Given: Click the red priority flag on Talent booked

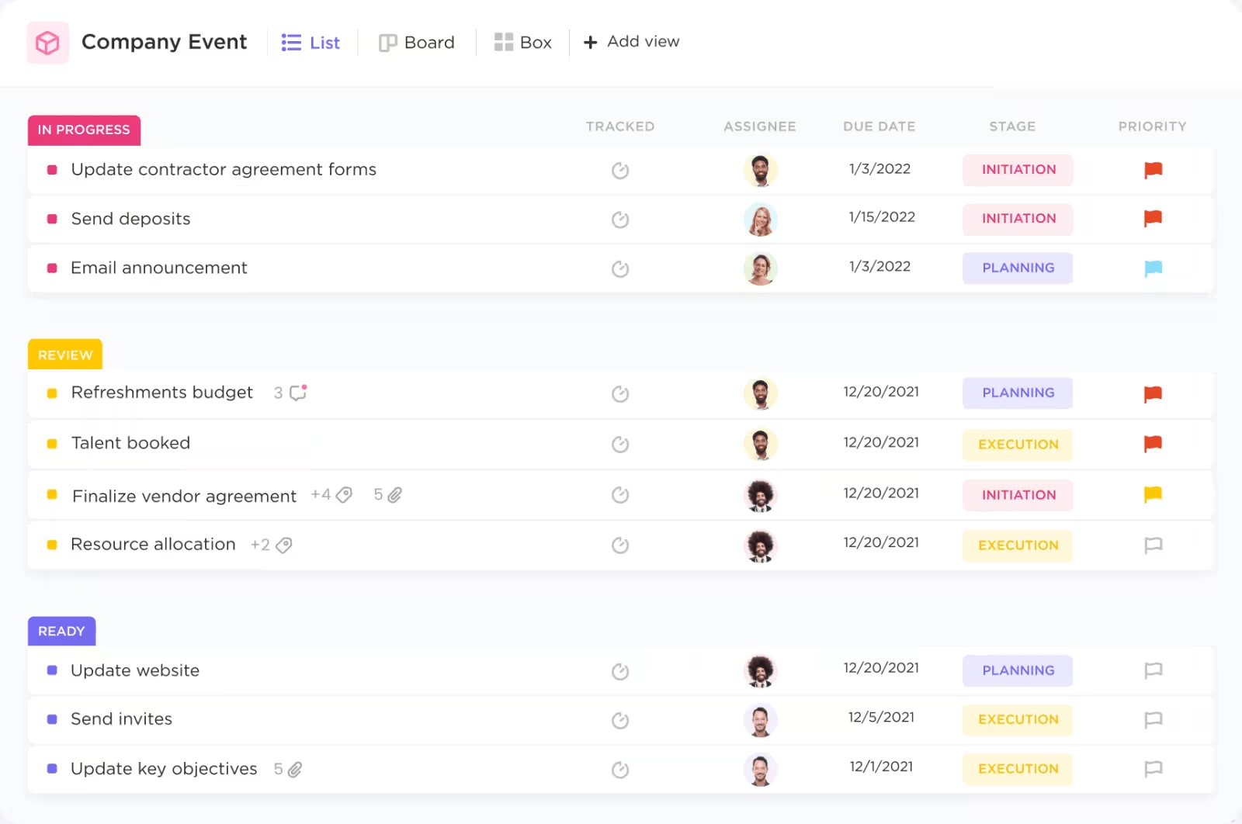Looking at the screenshot, I should [1154, 444].
